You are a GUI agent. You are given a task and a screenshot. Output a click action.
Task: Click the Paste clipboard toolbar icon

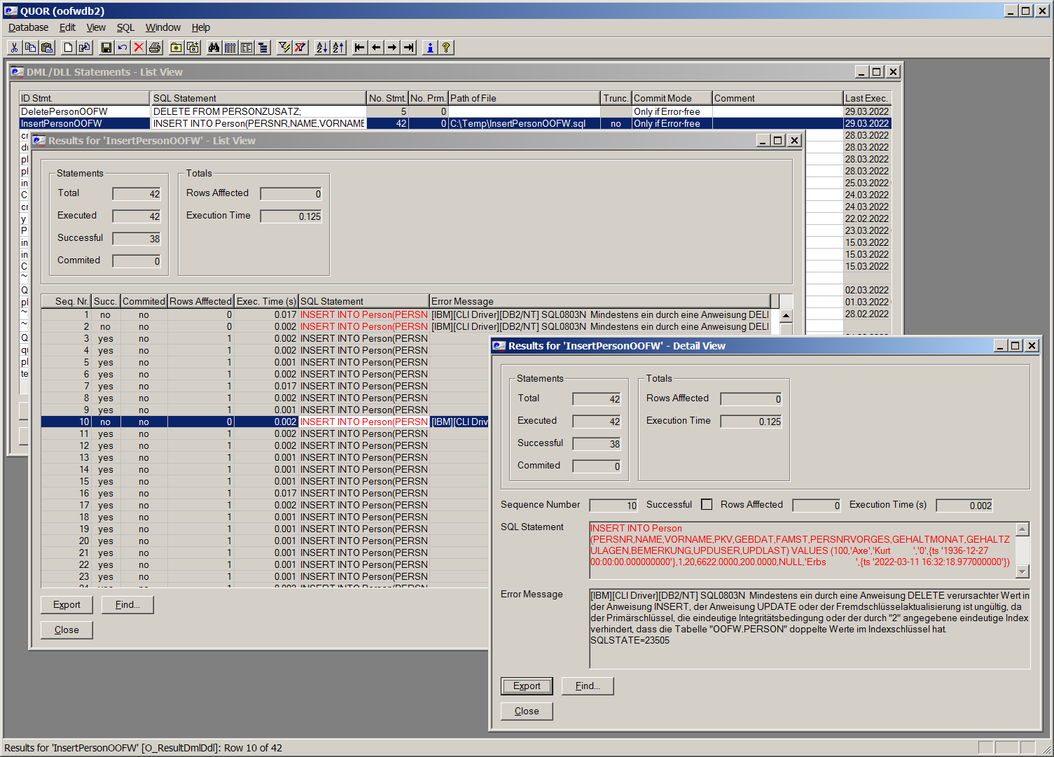pos(47,48)
